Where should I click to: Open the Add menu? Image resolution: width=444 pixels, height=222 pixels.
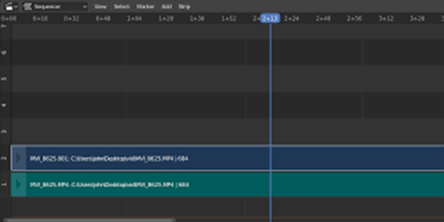pos(167,7)
